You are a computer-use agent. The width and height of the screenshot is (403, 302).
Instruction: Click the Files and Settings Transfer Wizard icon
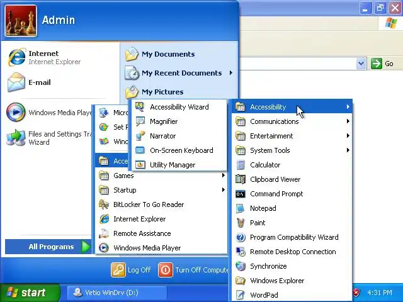tap(16, 138)
